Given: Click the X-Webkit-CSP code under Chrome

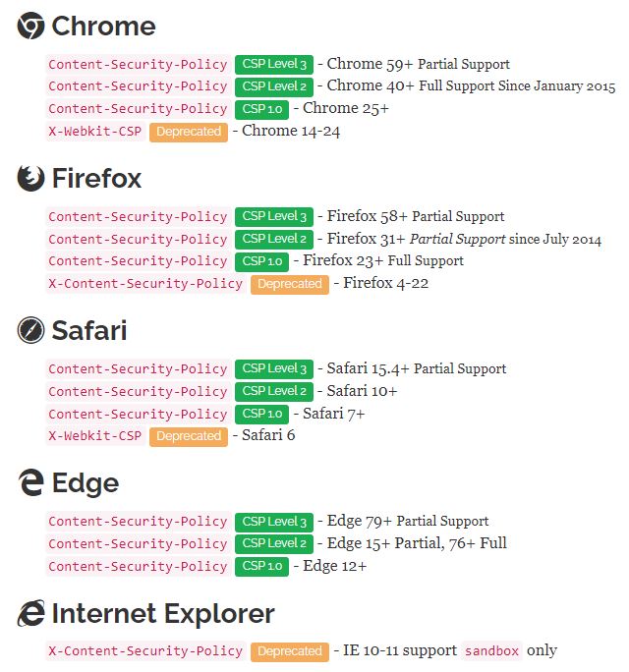Looking at the screenshot, I should 95,131.
